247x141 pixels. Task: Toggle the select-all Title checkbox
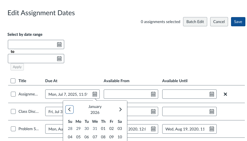point(13,81)
